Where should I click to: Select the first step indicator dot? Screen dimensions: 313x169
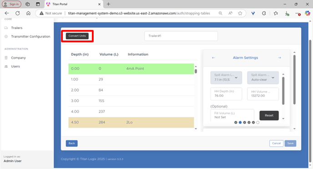pos(236,123)
